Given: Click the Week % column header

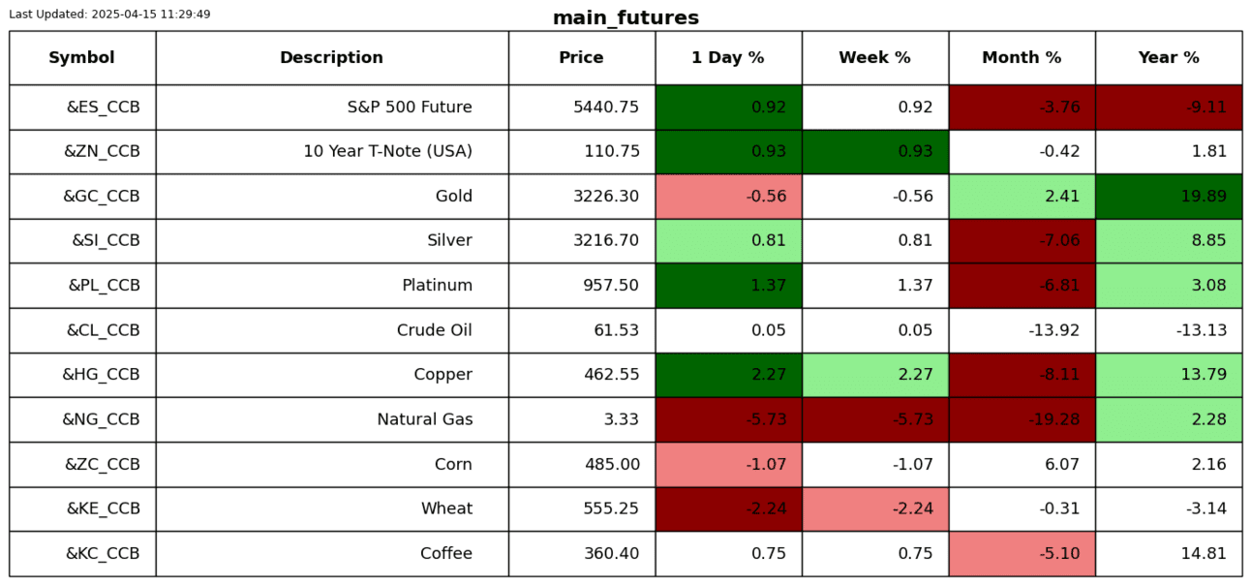Looking at the screenshot, I should (874, 58).
